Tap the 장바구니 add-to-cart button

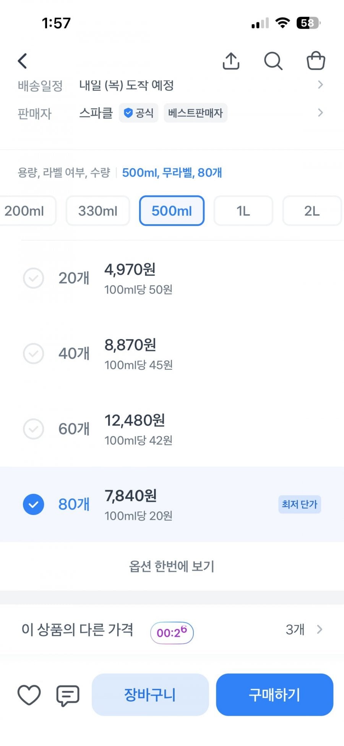tap(150, 695)
